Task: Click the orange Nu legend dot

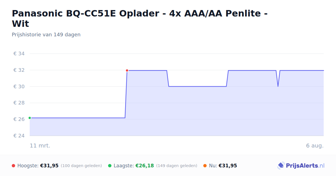Action: pos(205,166)
